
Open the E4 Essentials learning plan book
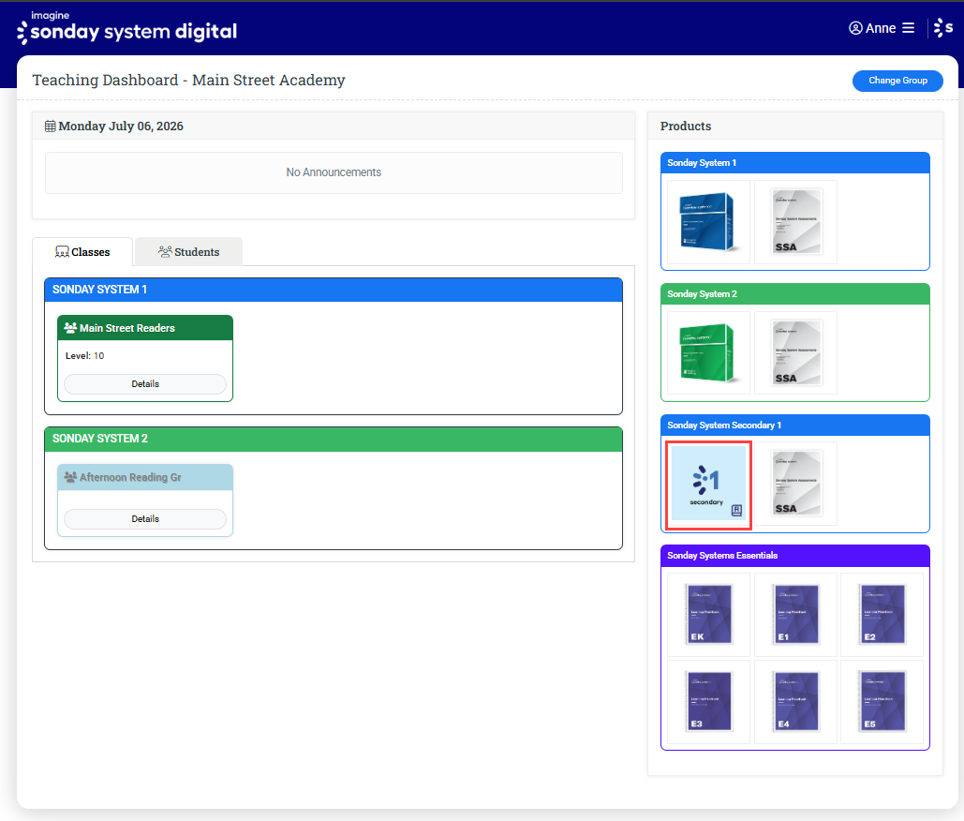click(x=795, y=702)
